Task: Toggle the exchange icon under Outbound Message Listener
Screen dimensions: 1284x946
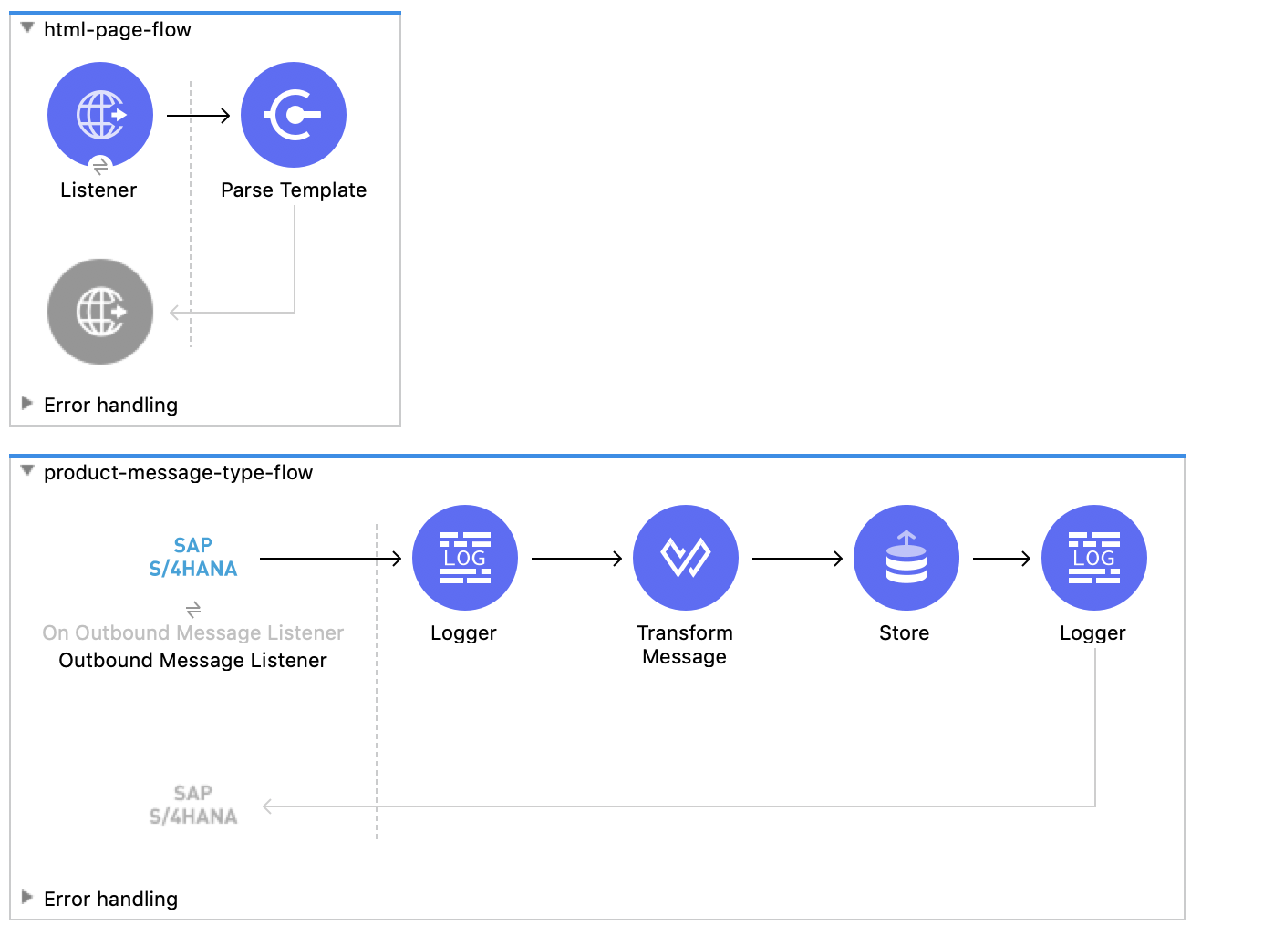Action: tap(192, 609)
